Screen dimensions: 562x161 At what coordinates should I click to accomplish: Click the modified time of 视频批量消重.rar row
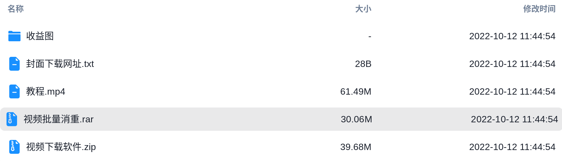515,119
